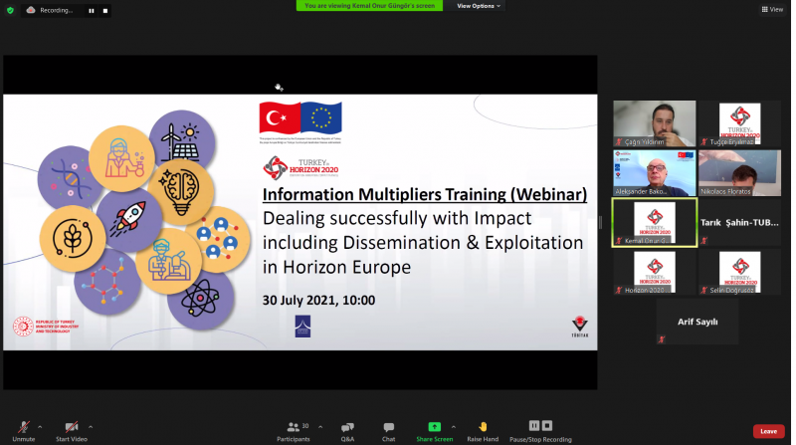Viewport: 796px width, 445px height.
Task: Click the 'You are viewing Kemal Onur Güngör's screen' banner
Action: coord(369,6)
